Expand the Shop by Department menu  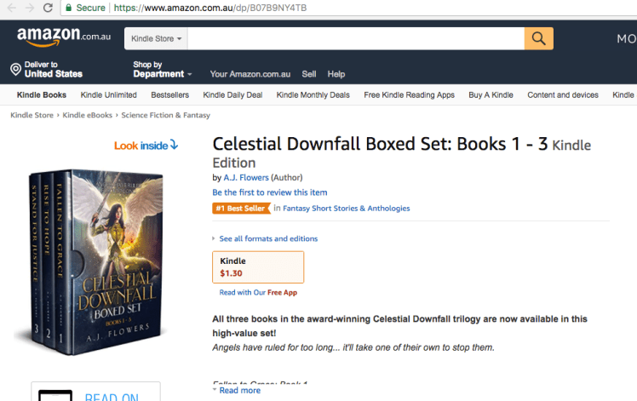click(x=162, y=74)
